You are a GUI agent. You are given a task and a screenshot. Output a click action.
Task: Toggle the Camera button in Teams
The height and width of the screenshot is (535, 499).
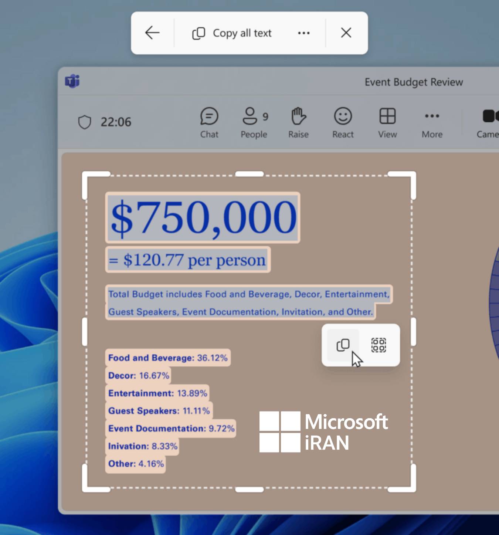click(488, 123)
